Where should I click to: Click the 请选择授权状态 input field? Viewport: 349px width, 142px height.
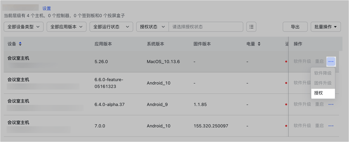click(206, 27)
